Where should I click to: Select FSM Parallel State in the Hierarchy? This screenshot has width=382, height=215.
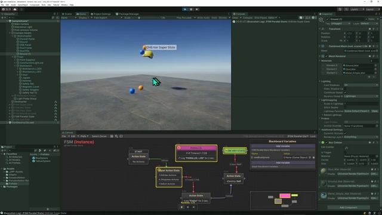(x=24, y=116)
